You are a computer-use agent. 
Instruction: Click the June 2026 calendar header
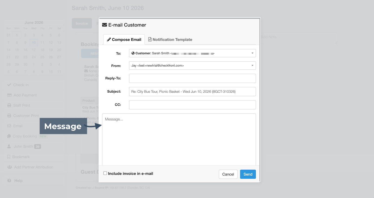click(34, 23)
